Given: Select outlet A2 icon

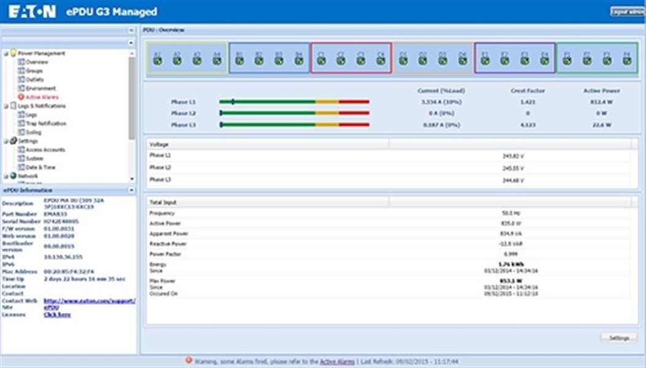Looking at the screenshot, I should 177,61.
